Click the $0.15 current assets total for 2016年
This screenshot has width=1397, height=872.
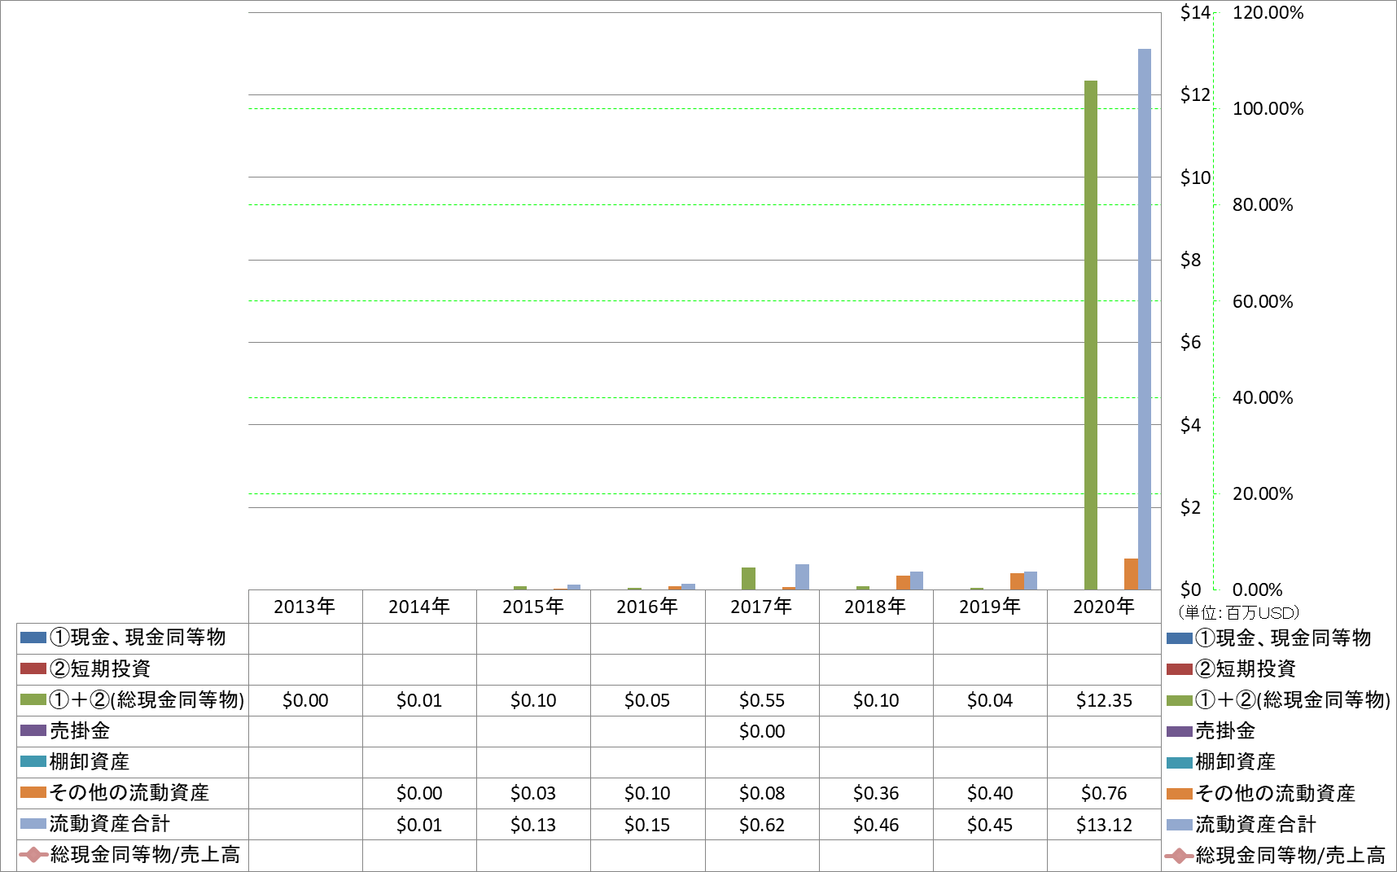[x=647, y=825]
